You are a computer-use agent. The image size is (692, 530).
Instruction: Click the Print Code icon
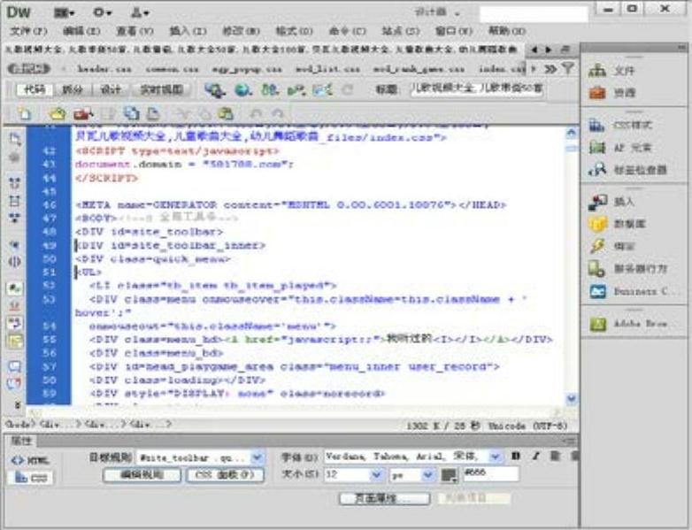[153, 114]
